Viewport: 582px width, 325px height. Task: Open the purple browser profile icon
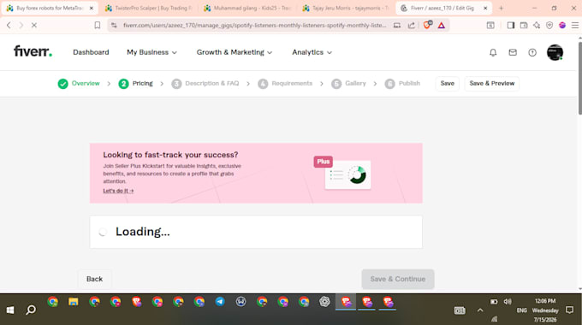click(x=562, y=25)
